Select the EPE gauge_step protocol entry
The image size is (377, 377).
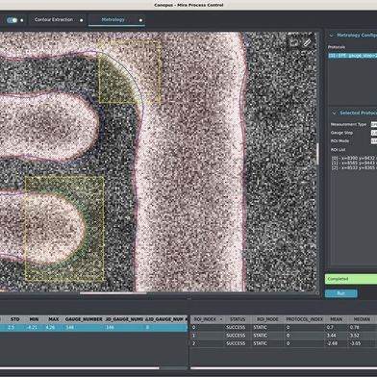[352, 56]
